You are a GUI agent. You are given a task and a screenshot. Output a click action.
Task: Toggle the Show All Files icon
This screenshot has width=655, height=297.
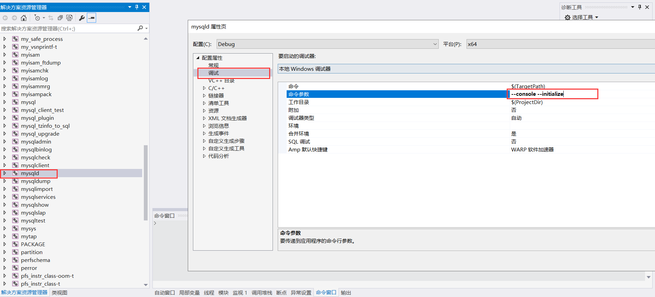coord(69,18)
